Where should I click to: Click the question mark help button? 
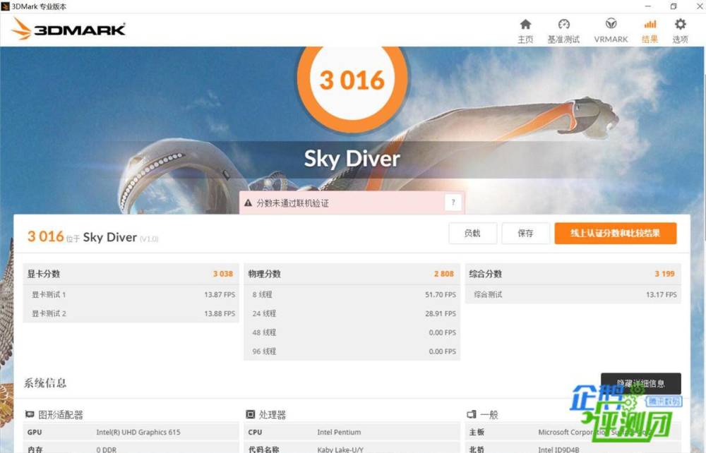pyautogui.click(x=453, y=203)
